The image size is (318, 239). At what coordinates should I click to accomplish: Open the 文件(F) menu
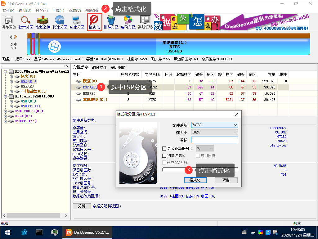(8, 10)
